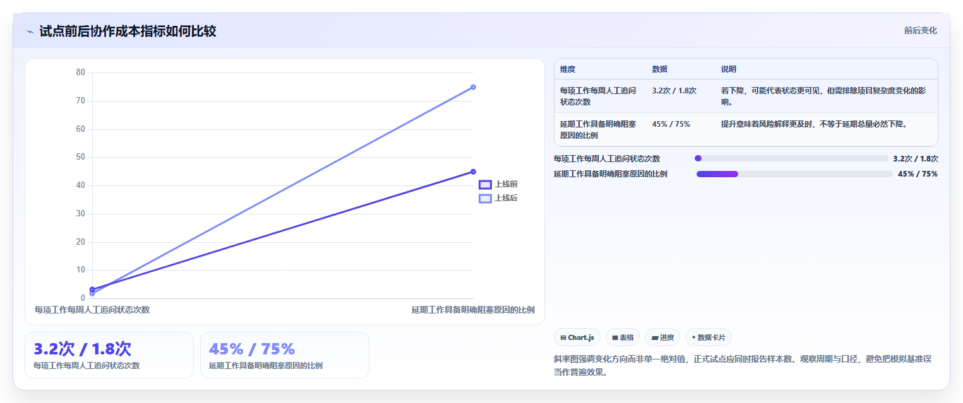Click the footnote paragraph starting 斜率图强调
The height and width of the screenshot is (403, 963).
[743, 365]
